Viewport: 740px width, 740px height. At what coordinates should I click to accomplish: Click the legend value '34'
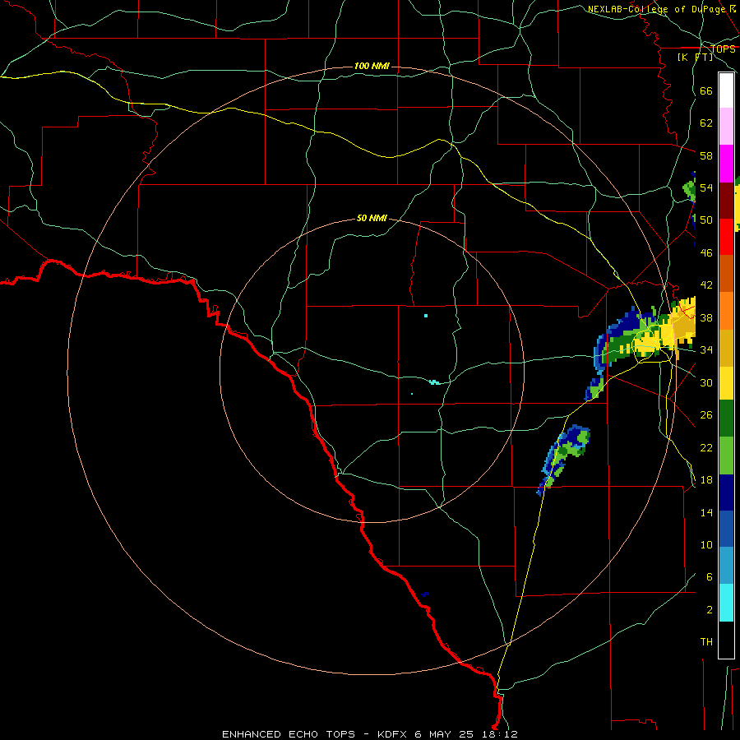[x=706, y=349]
